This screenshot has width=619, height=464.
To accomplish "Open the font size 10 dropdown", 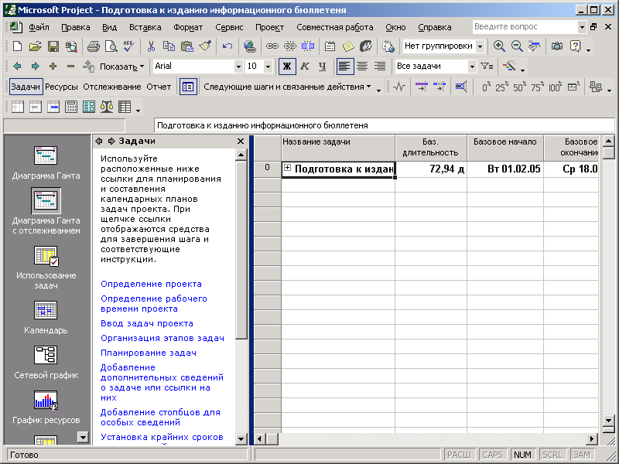I will point(268,67).
